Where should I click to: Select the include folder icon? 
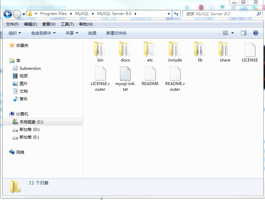[x=175, y=49]
